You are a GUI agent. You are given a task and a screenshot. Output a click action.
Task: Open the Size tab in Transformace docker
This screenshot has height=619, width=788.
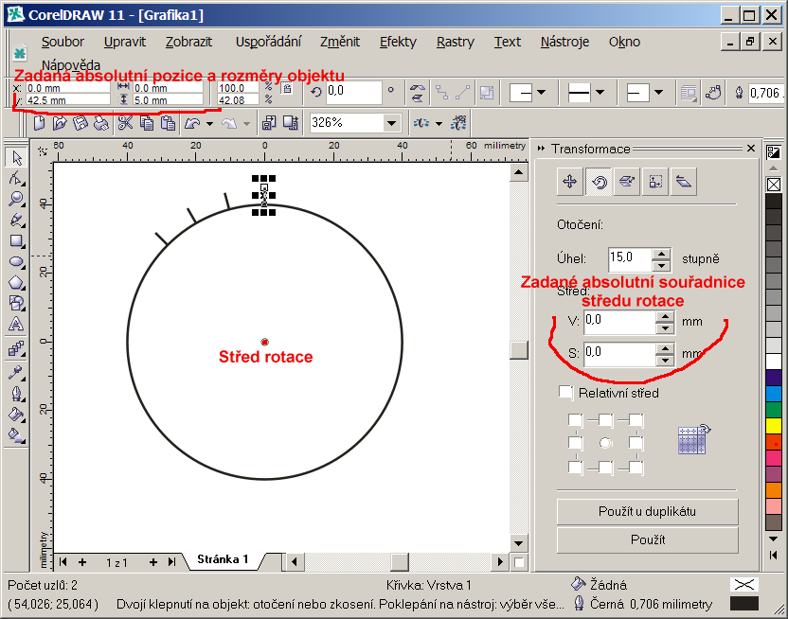(x=655, y=181)
